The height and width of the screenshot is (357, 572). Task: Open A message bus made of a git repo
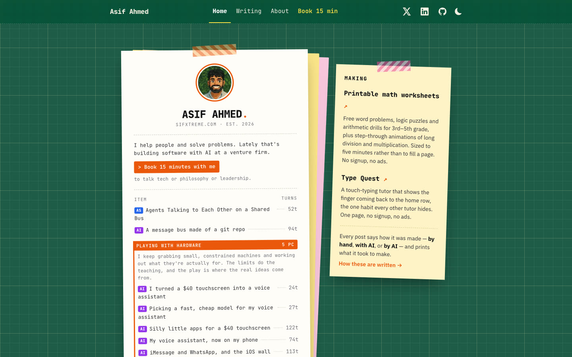click(x=195, y=230)
